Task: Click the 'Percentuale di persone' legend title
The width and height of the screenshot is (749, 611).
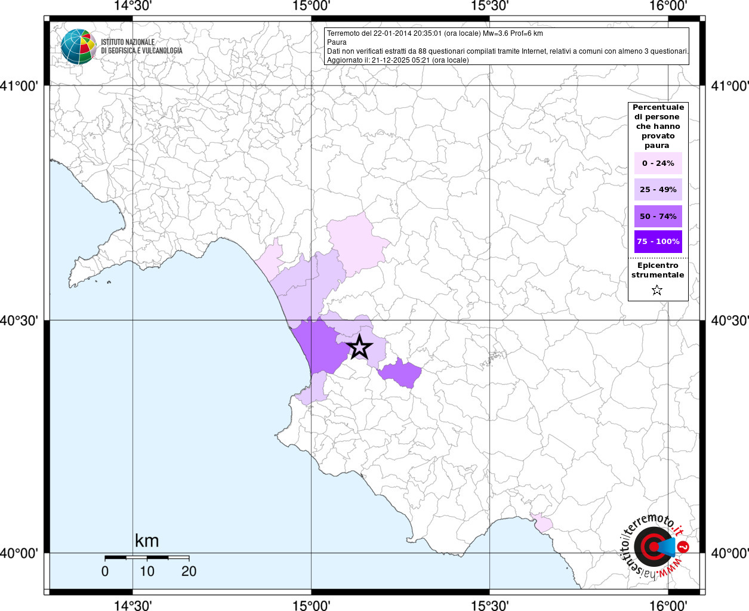Action: click(658, 126)
